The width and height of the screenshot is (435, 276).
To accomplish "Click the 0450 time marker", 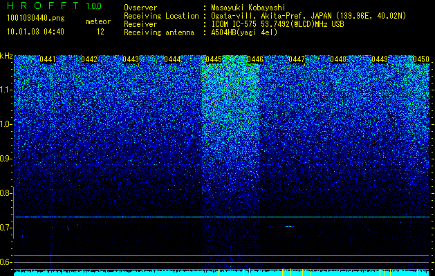I will coord(421,59).
